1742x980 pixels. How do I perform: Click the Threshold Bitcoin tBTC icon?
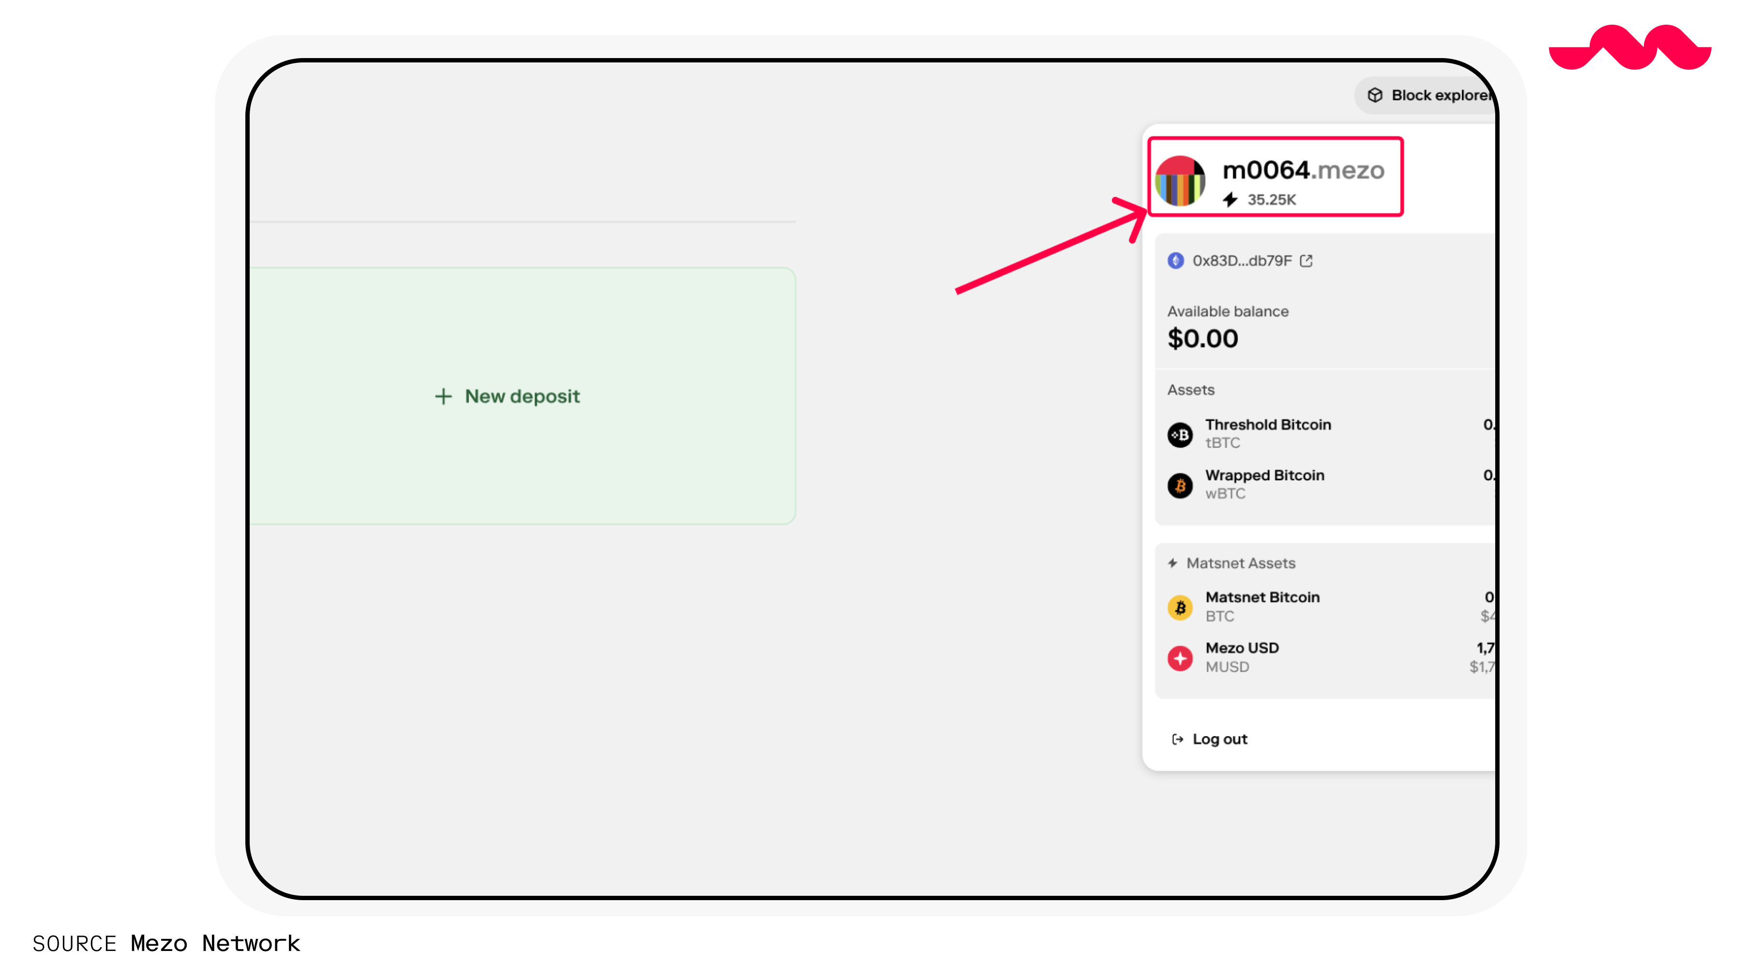[x=1180, y=434]
